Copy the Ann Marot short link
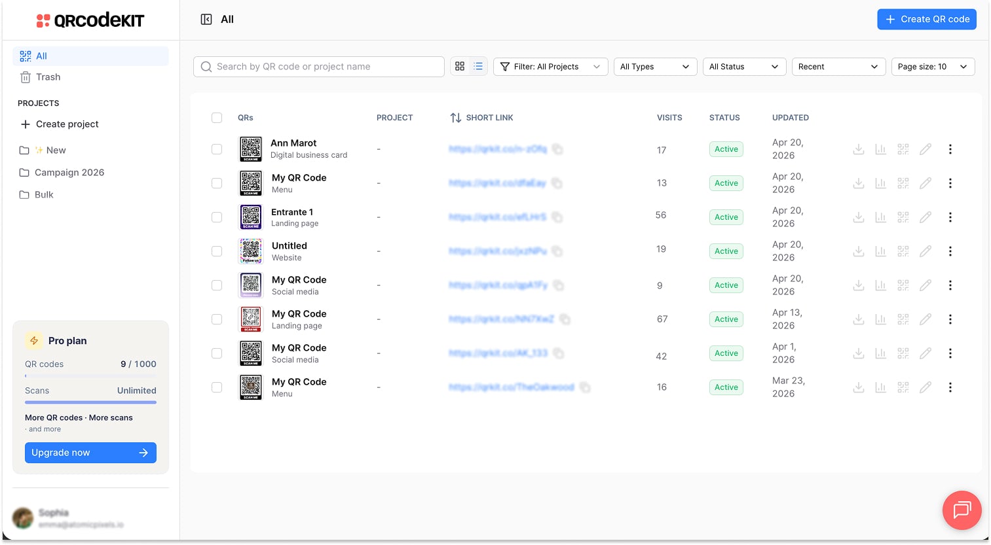 pyautogui.click(x=557, y=149)
